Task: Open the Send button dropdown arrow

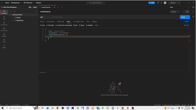Action: point(188,17)
